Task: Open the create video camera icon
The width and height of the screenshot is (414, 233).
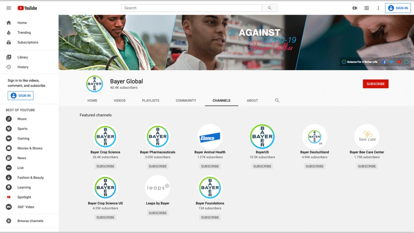Action: click(355, 8)
